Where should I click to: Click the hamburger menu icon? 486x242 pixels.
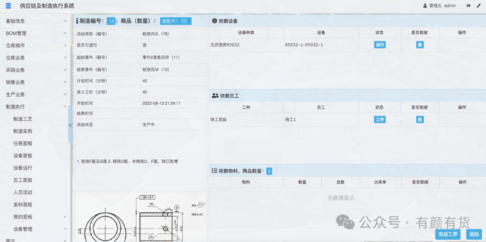click(8, 6)
